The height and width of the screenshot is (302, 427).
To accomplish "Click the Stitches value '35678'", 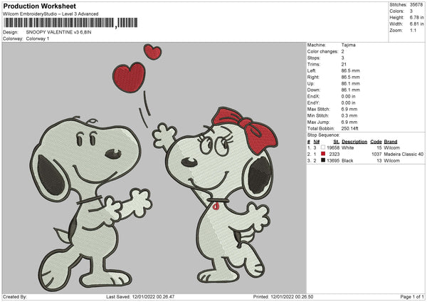I will [x=416, y=5].
